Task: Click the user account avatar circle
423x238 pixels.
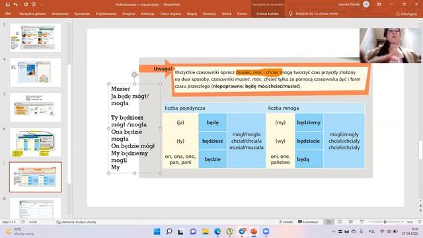Action: 366,5
